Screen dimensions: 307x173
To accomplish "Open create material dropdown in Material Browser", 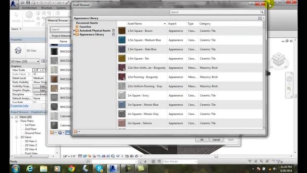I will pyautogui.click(x=53, y=133).
